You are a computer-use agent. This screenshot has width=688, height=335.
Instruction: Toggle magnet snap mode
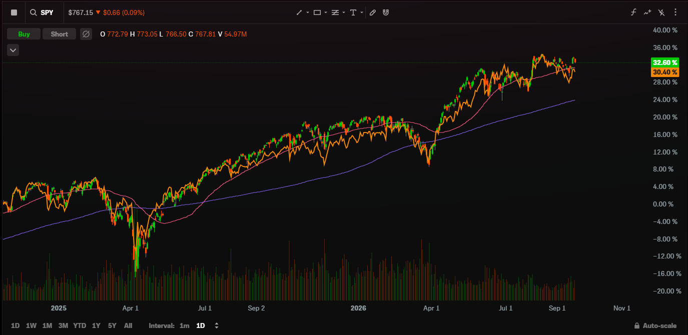pyautogui.click(x=386, y=12)
